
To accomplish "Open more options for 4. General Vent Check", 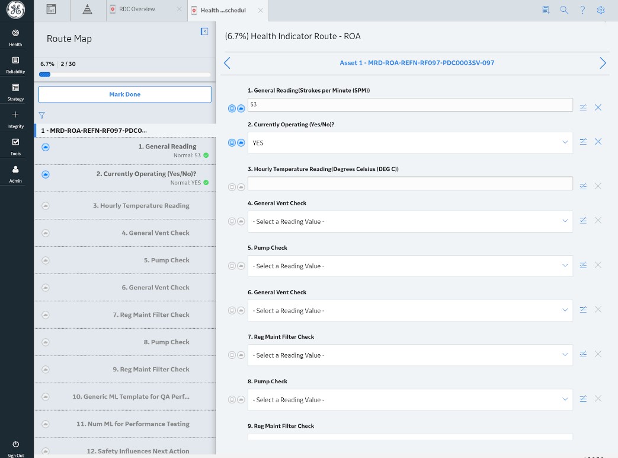I will [x=583, y=220].
